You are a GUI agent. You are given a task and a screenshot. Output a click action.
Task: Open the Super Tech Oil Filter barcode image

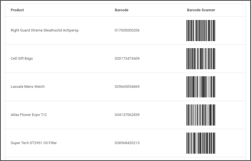pyautogui.click(x=201, y=143)
